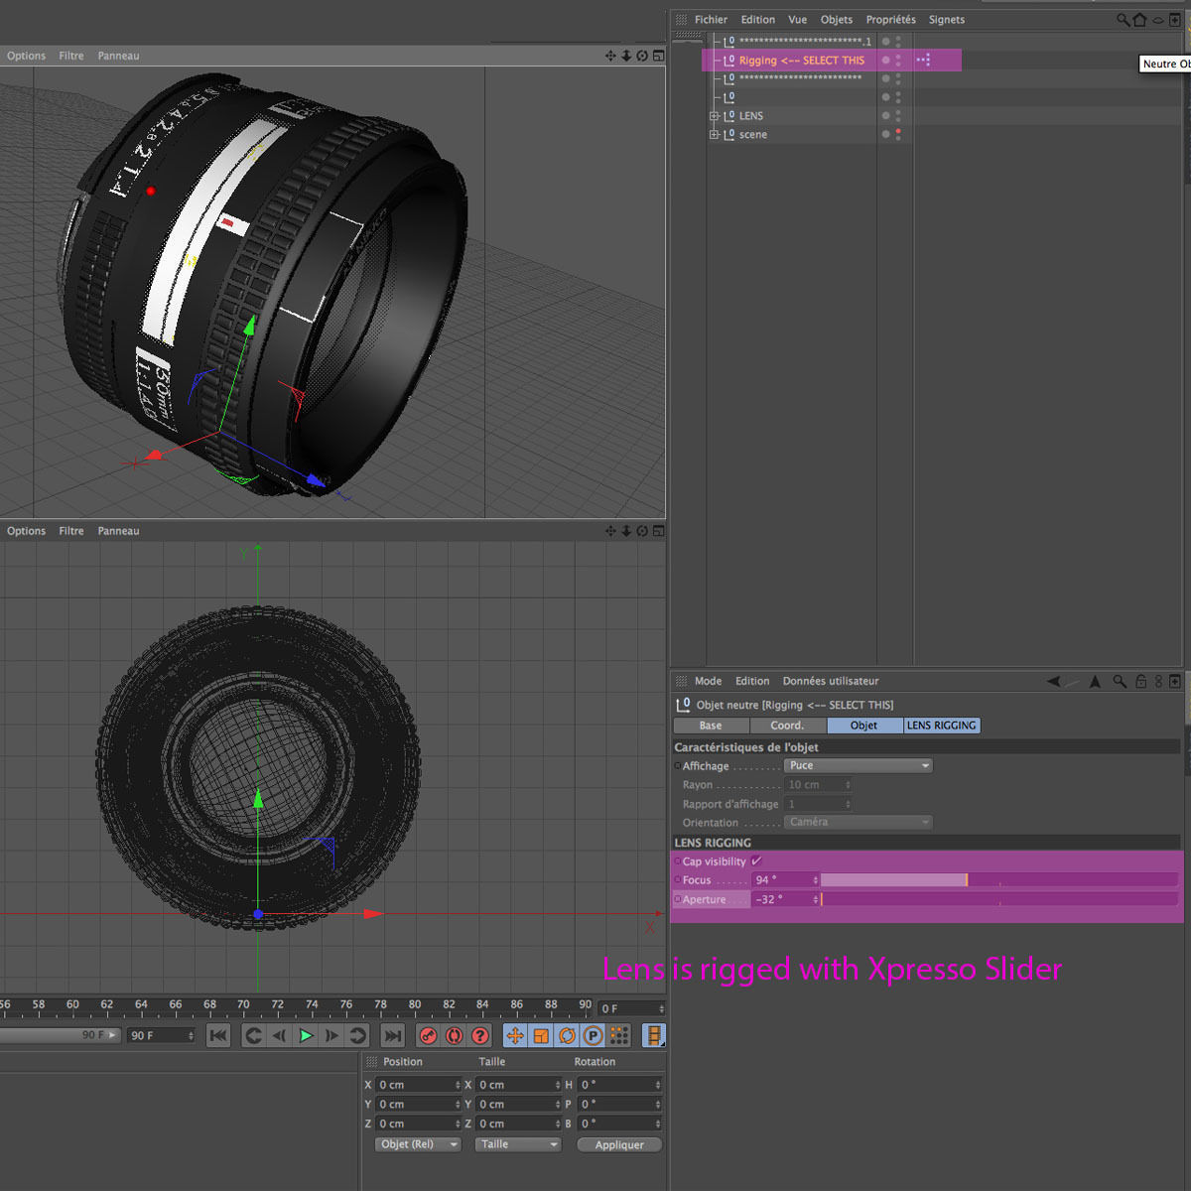Toggle the Position keyframe recording icon
Viewport: 1191px width, 1191px height.
pyautogui.click(x=515, y=1036)
